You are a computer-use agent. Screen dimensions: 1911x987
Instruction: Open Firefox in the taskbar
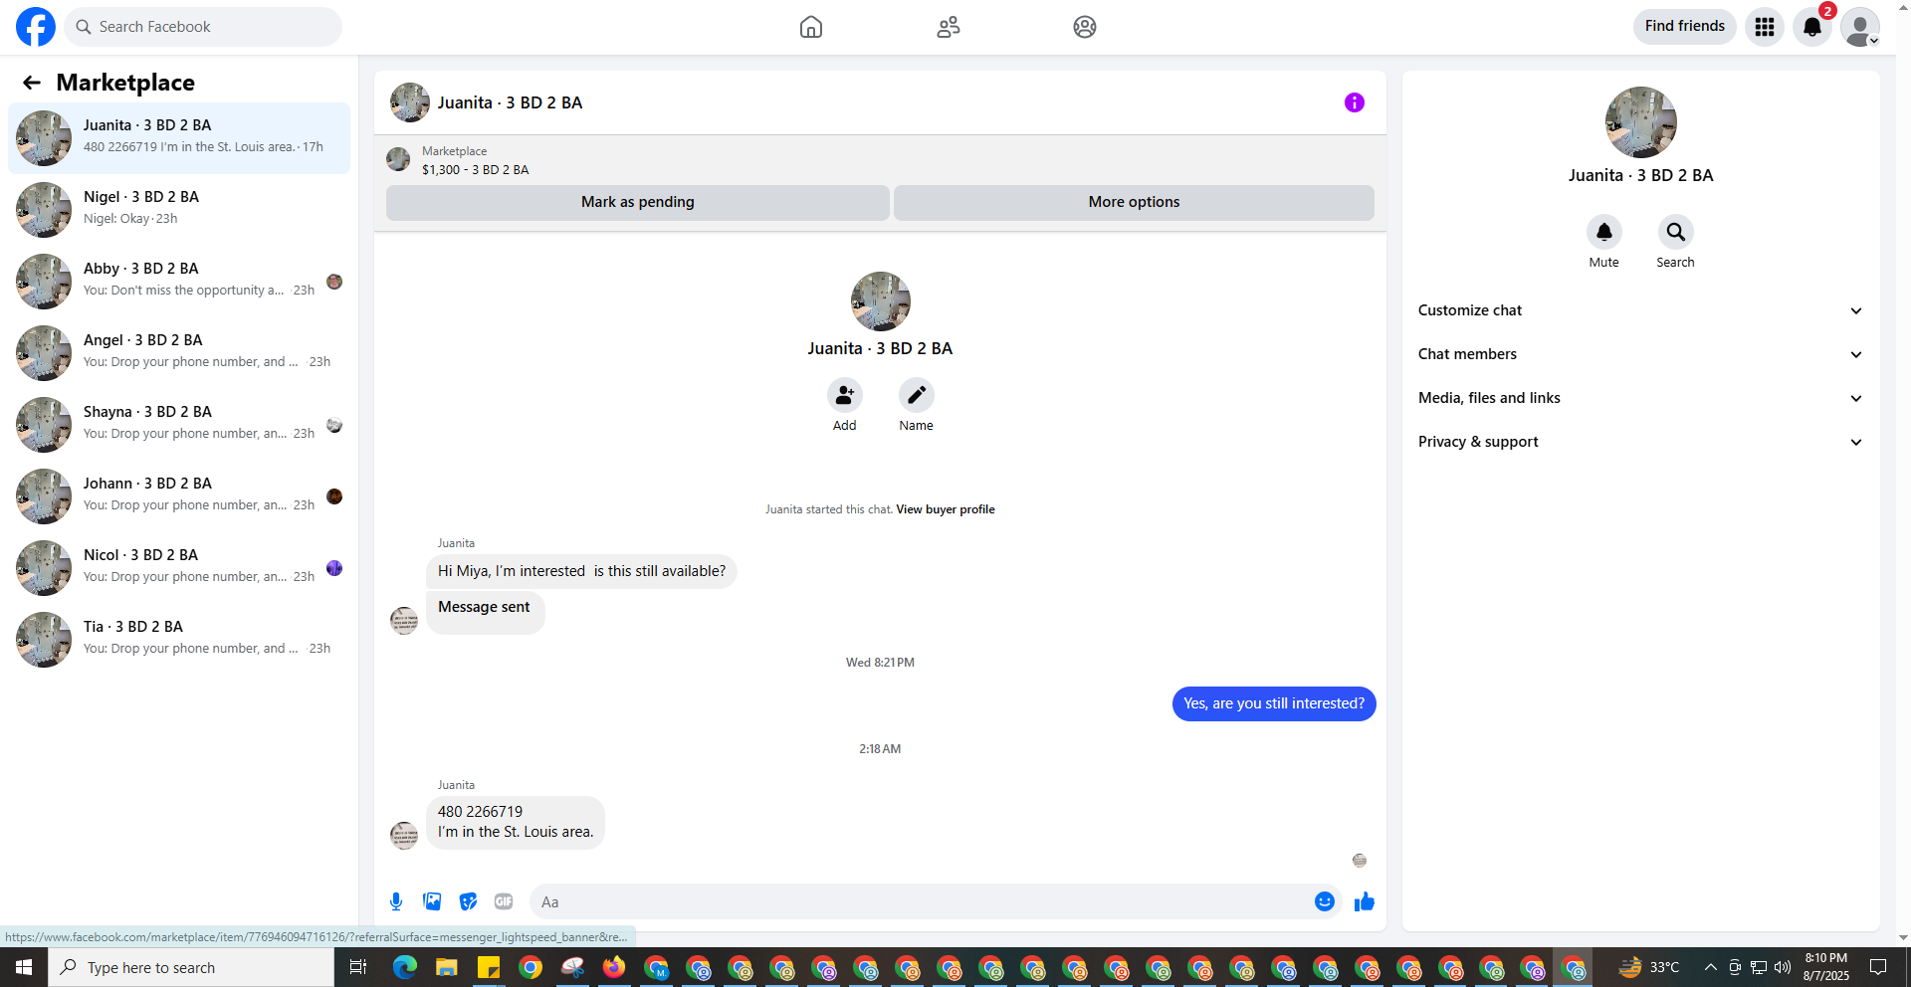point(614,967)
